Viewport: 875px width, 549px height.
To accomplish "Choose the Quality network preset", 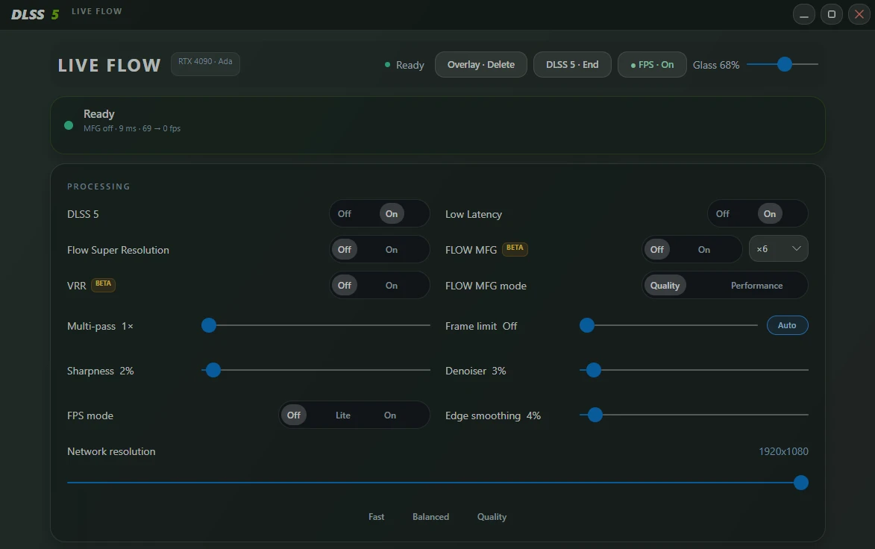I will pos(492,517).
